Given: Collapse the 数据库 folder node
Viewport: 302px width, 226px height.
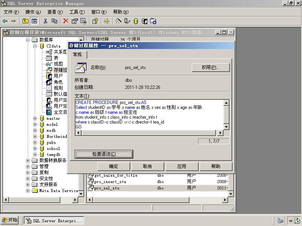Looking at the screenshot, I should pos(28,40).
